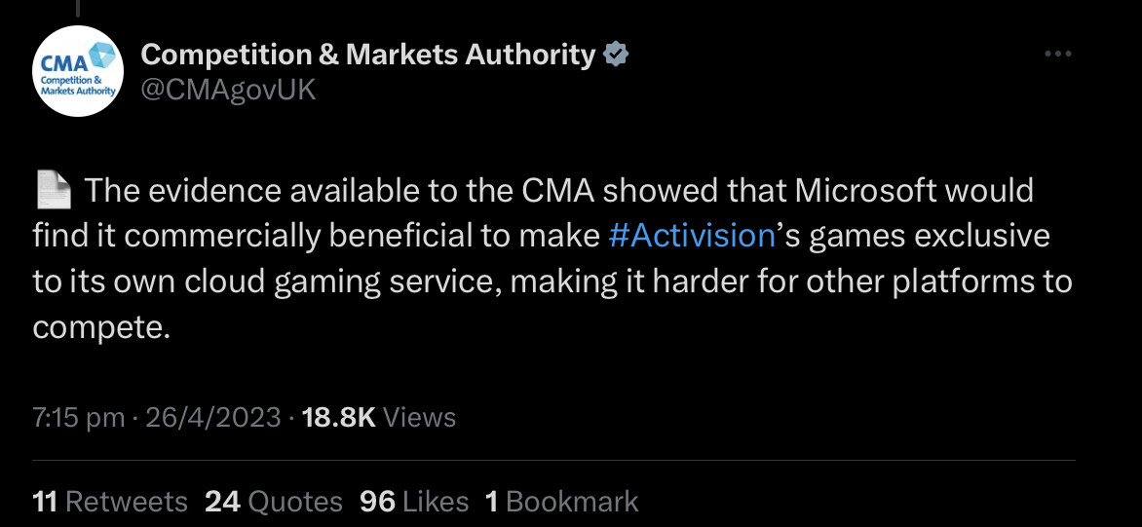The image size is (1142, 527).
Task: Open the #Activision hashtag link
Action: click(691, 237)
